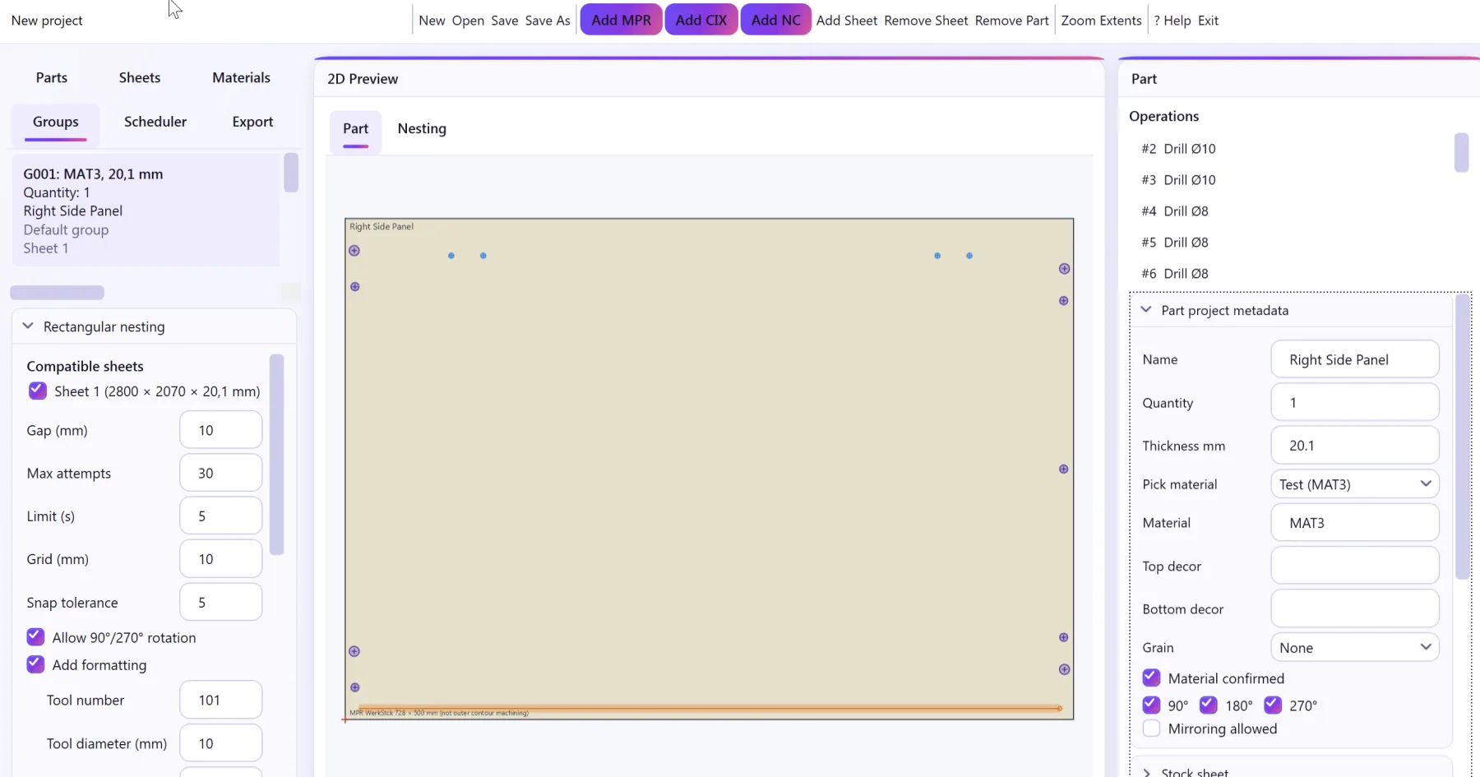Click the Top decor input field
Screen dimensions: 1480x777
1355,566
